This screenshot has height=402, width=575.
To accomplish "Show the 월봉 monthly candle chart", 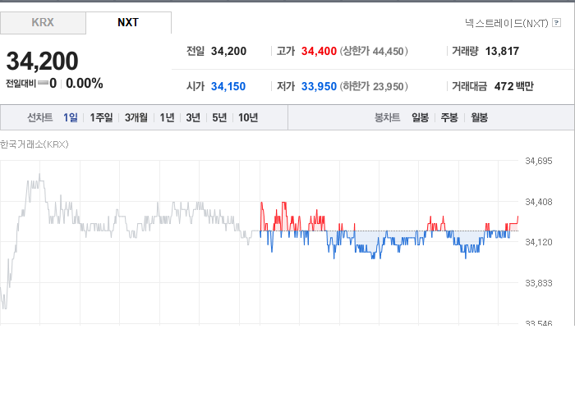I will point(479,117).
